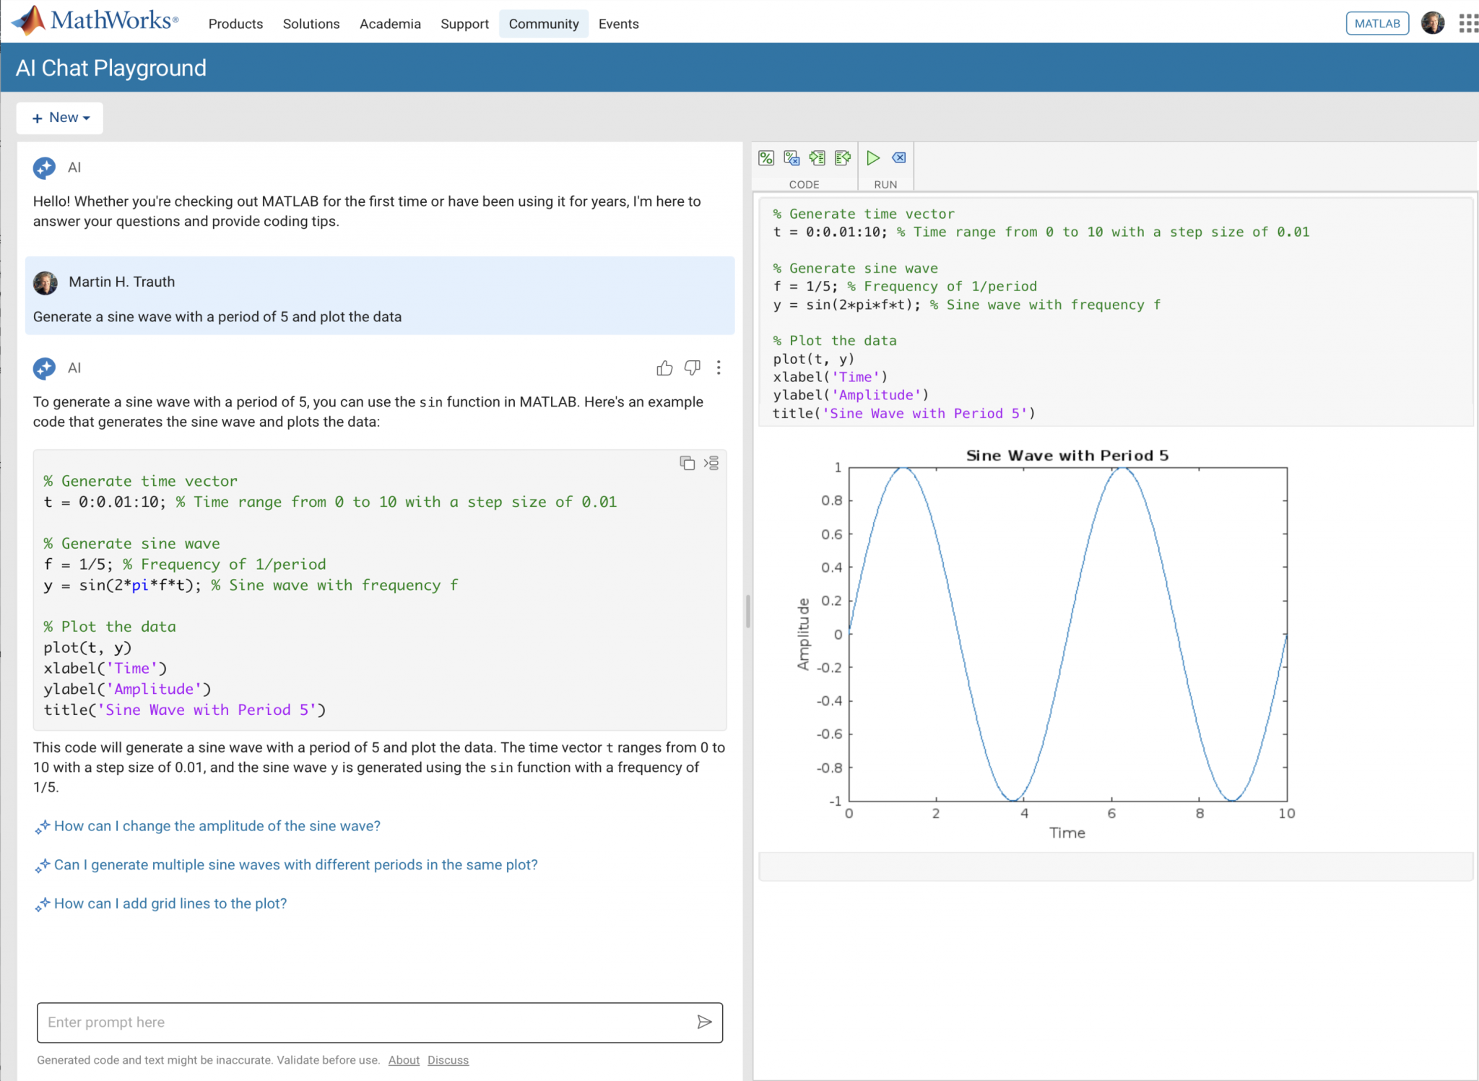Screen dimensions: 1479x1081
Task: Open the Products menu
Action: click(235, 24)
